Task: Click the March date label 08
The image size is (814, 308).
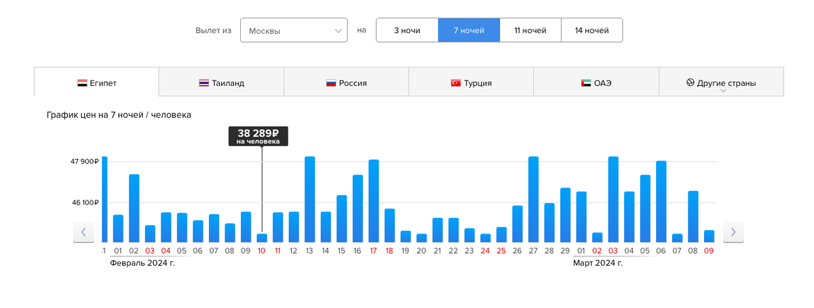Action: click(x=693, y=250)
